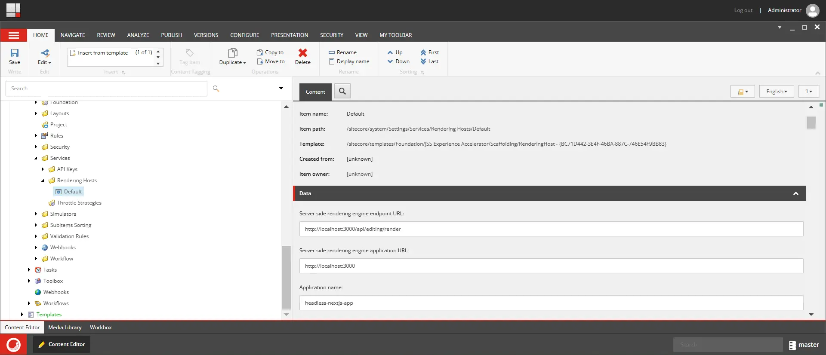Click the Administrator avatar icon

[812, 10]
